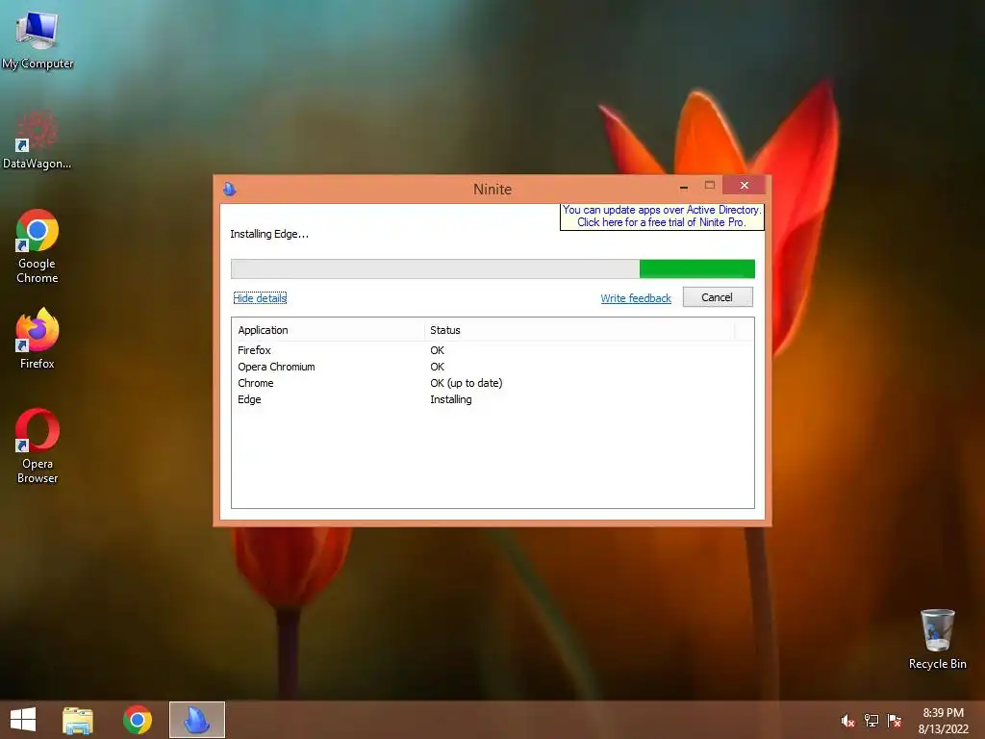Select the Firefox desktop shortcut
The width and height of the screenshot is (985, 739).
coord(38,339)
